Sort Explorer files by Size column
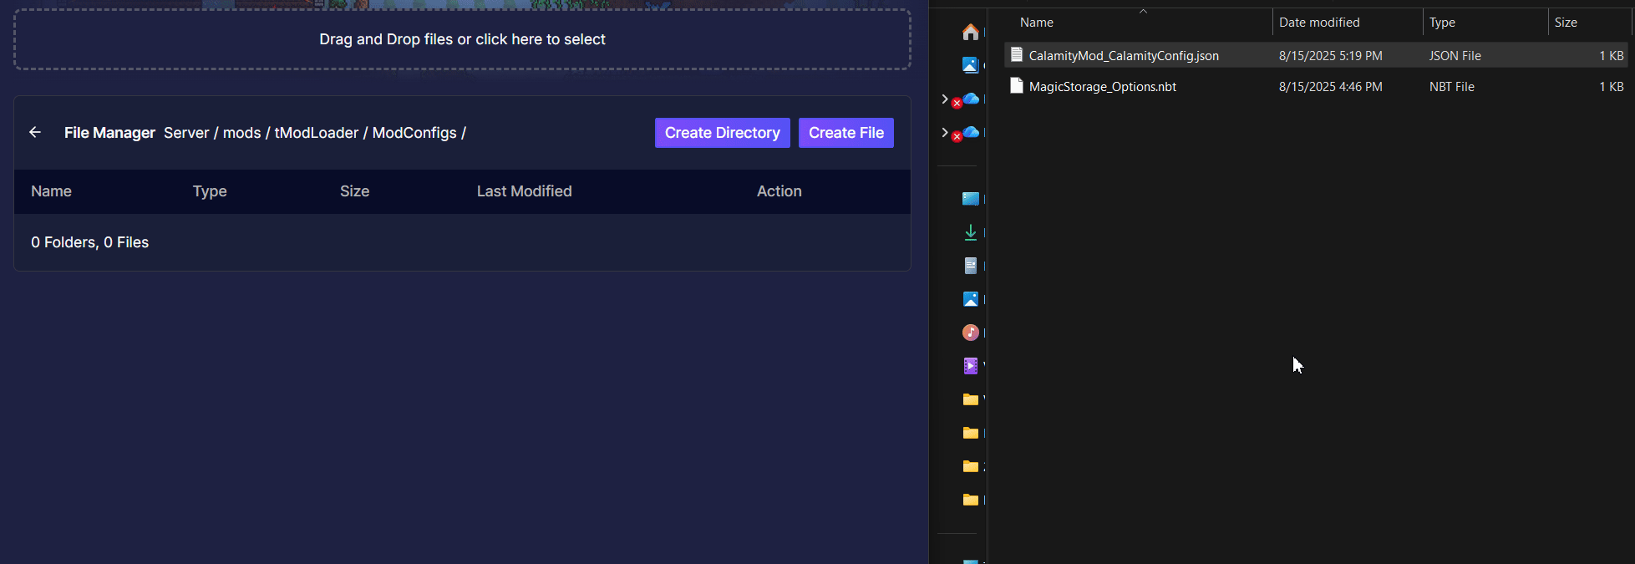The height and width of the screenshot is (564, 1635). (1566, 23)
